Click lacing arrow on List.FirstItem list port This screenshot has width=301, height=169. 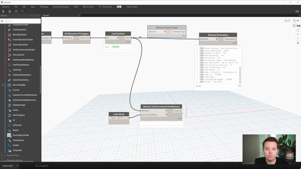[x=118, y=38]
